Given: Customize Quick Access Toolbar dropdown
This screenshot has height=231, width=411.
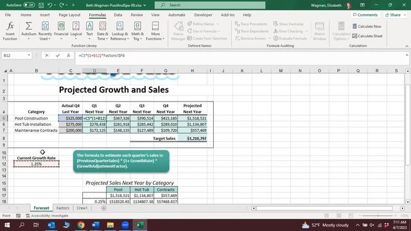Looking at the screenshot, I should click(x=73, y=5).
